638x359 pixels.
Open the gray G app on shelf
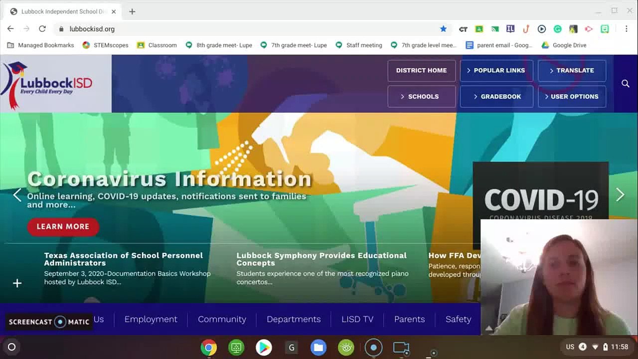click(x=291, y=348)
